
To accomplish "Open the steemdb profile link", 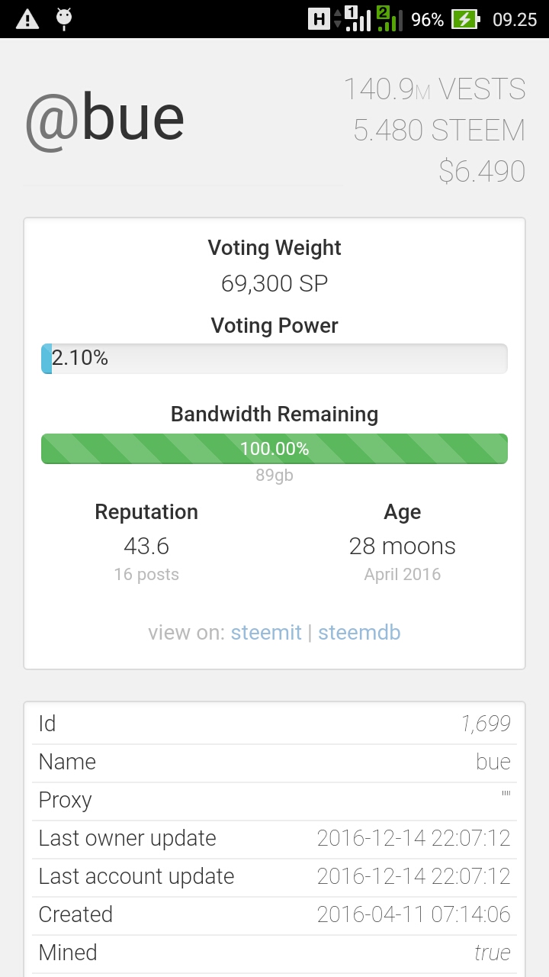I will 359,633.
